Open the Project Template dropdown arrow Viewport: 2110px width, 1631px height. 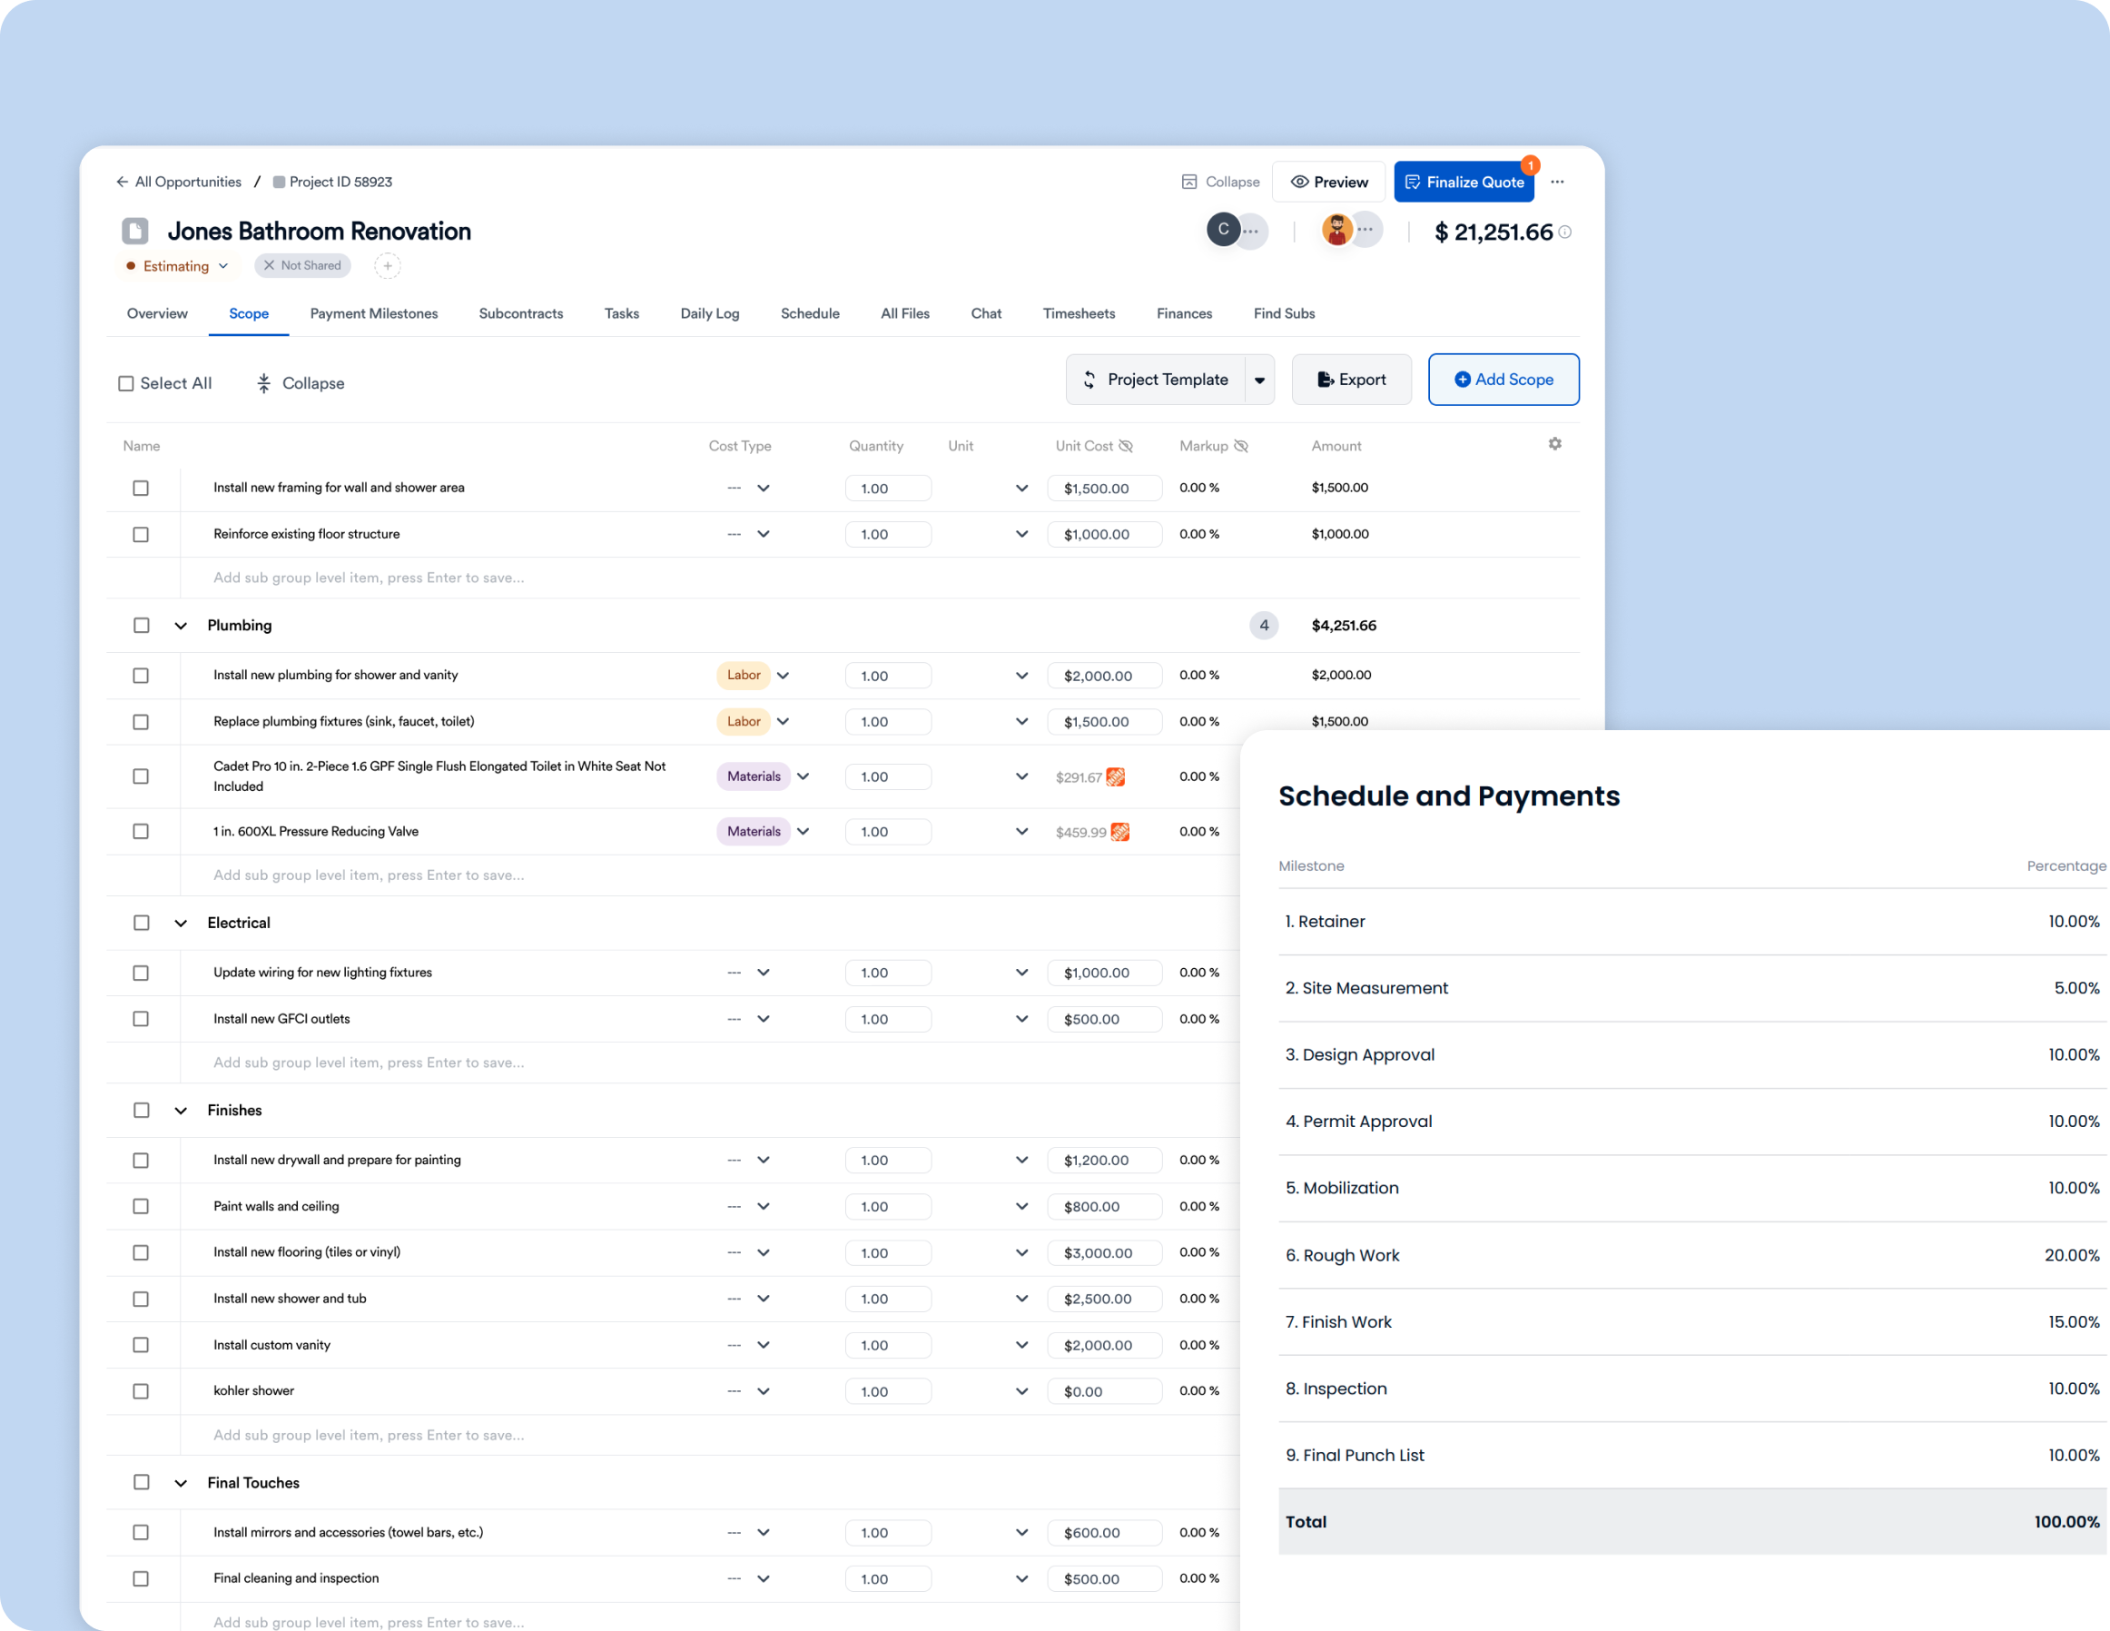pyautogui.click(x=1259, y=380)
